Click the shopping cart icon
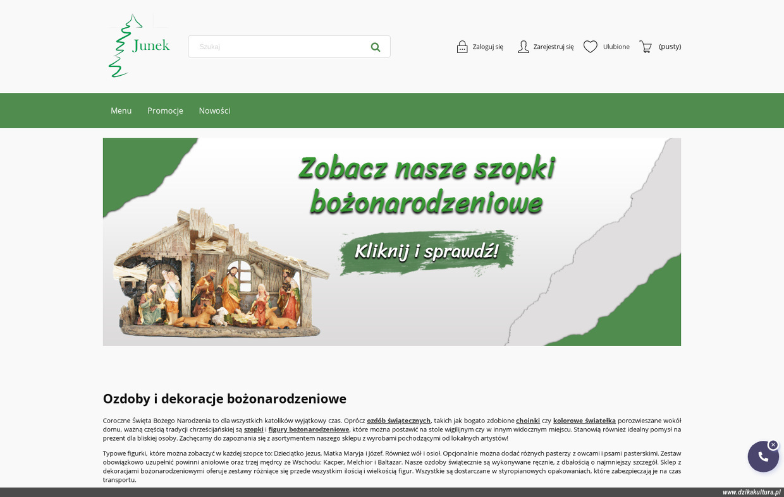Image resolution: width=784 pixels, height=497 pixels. pos(646,47)
